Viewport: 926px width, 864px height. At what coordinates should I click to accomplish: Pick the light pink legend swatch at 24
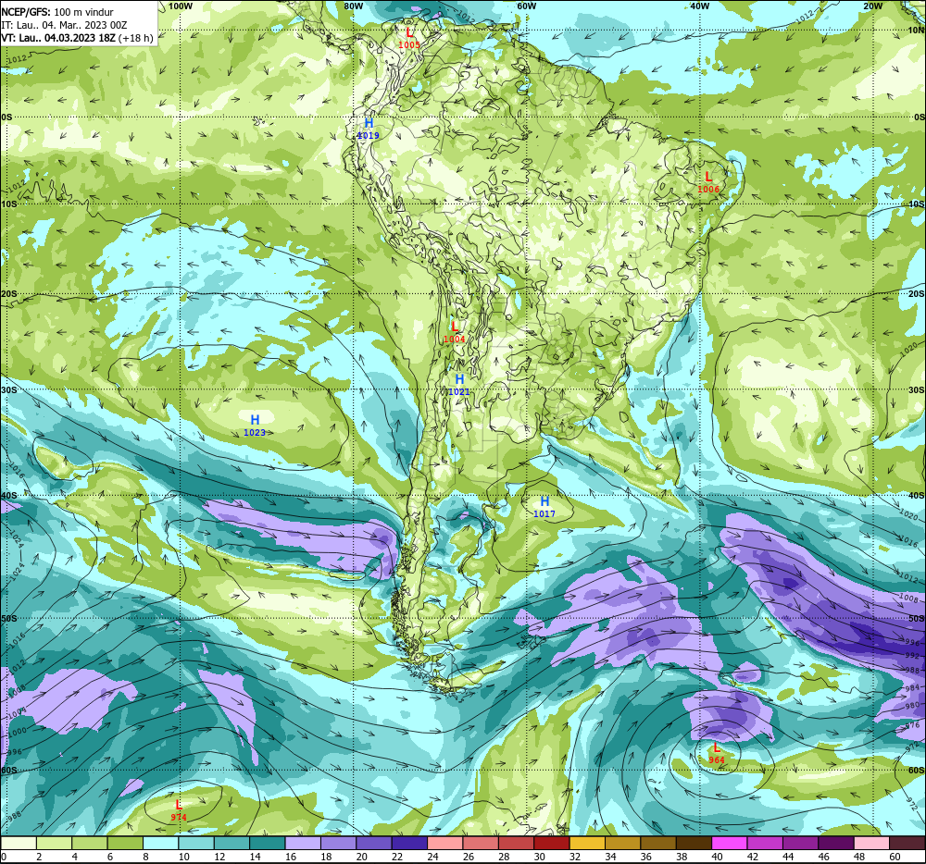[x=444, y=844]
